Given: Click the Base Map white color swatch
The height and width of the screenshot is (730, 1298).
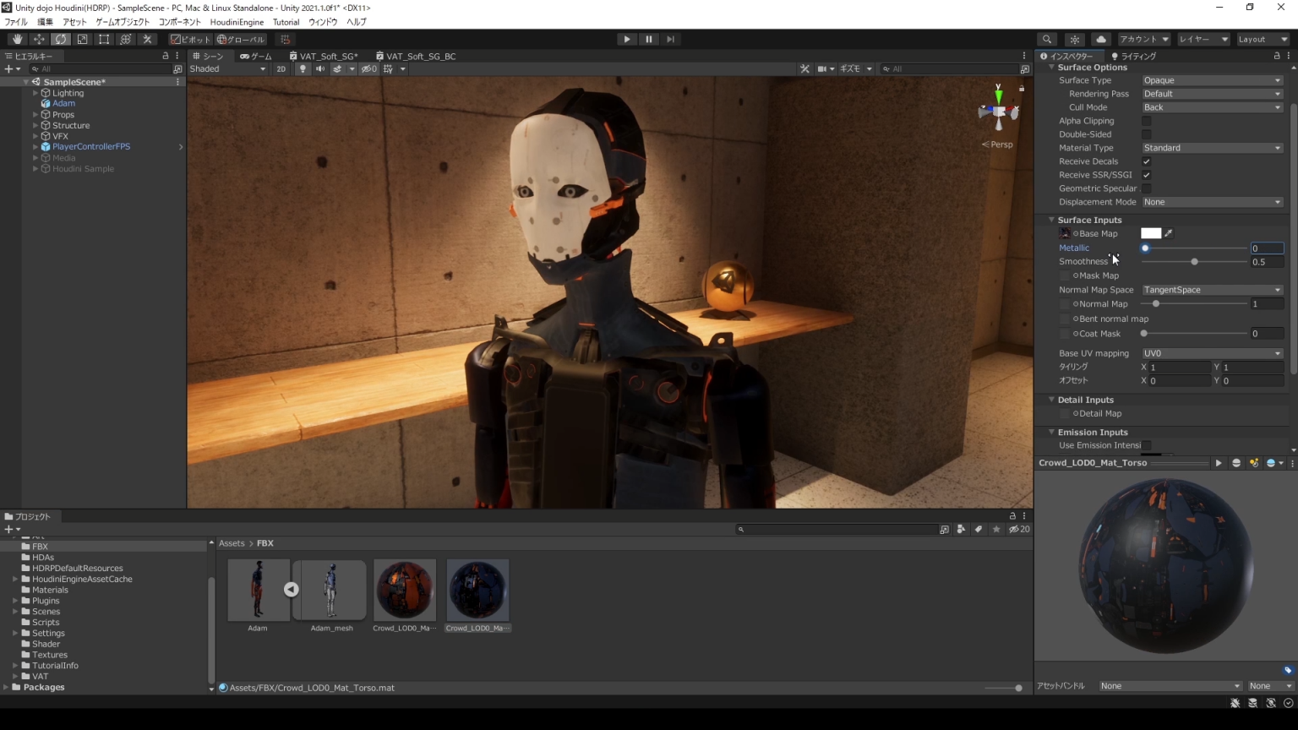Looking at the screenshot, I should pyautogui.click(x=1151, y=233).
